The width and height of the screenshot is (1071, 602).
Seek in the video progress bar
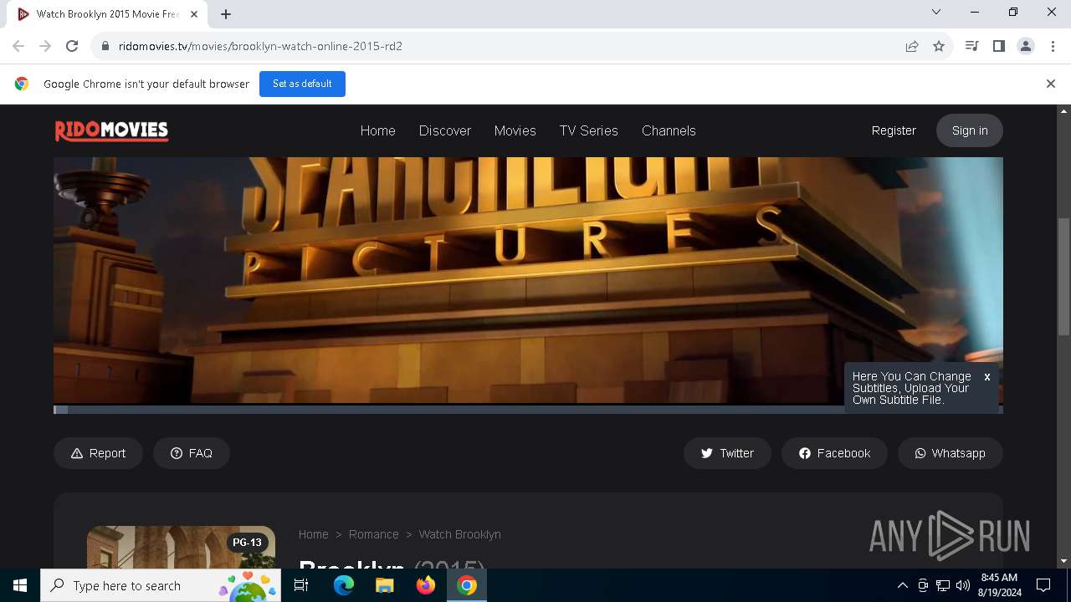pyautogui.click(x=528, y=410)
